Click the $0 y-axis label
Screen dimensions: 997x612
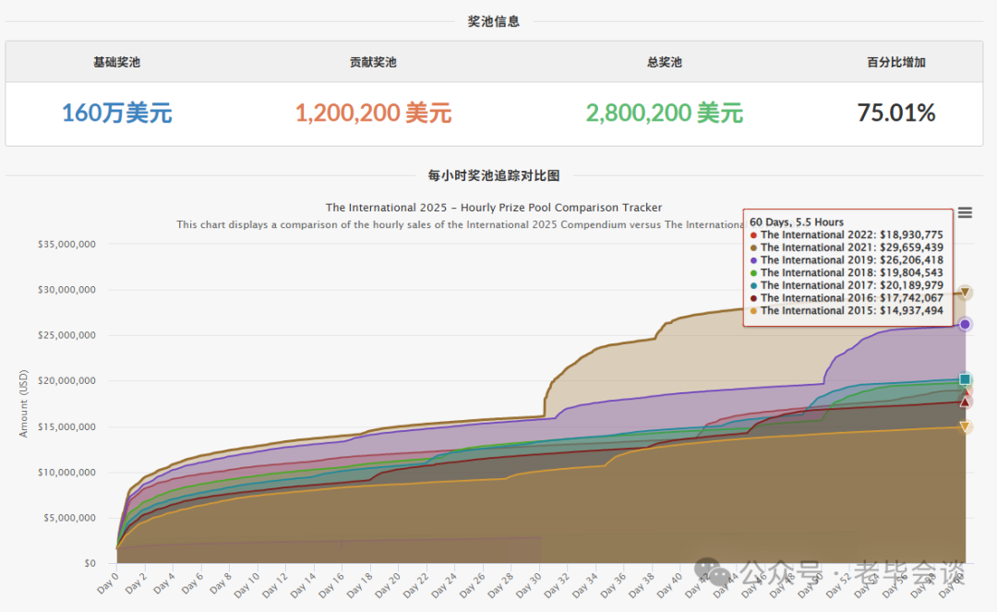(90, 563)
